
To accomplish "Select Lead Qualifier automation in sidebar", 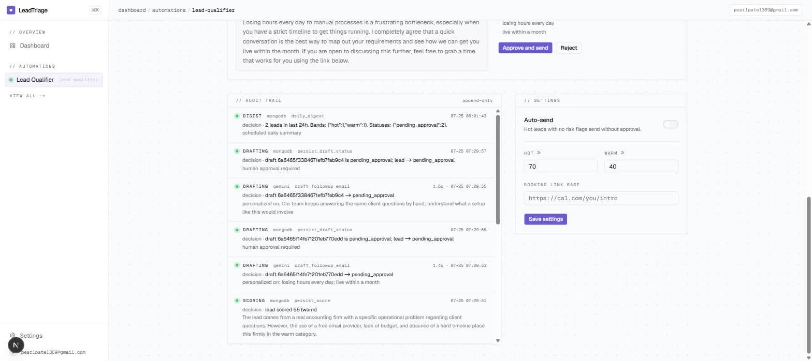I will [54, 80].
